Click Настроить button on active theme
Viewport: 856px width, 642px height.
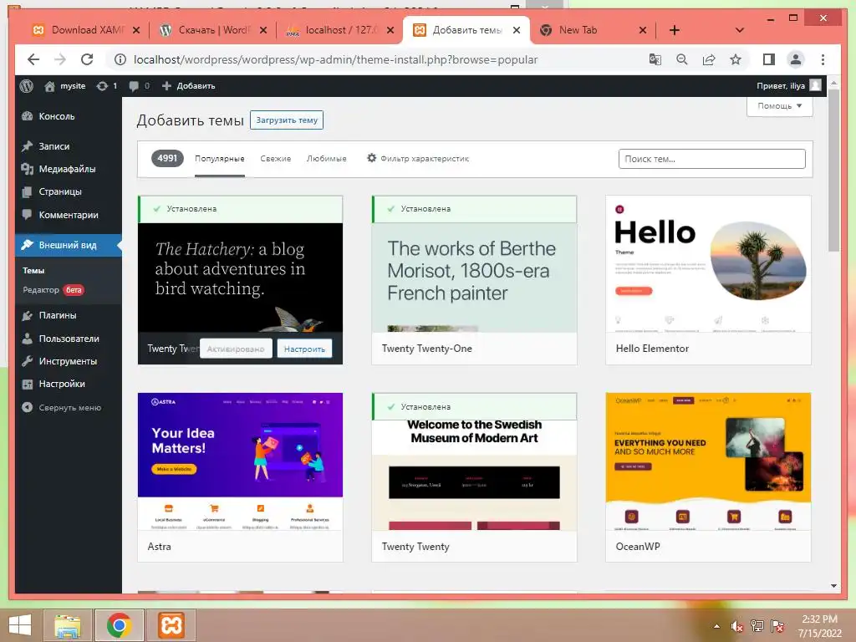304,349
